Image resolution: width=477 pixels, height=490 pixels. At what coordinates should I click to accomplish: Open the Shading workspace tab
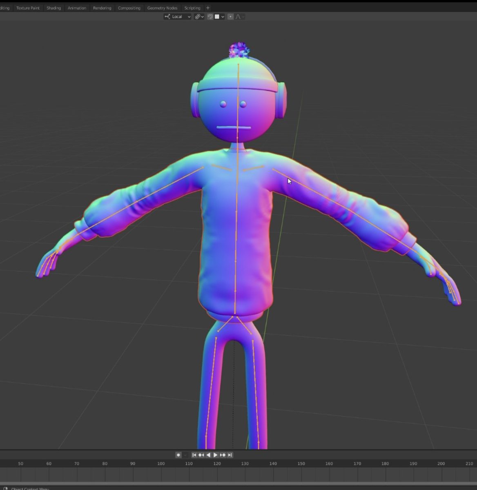(53, 8)
